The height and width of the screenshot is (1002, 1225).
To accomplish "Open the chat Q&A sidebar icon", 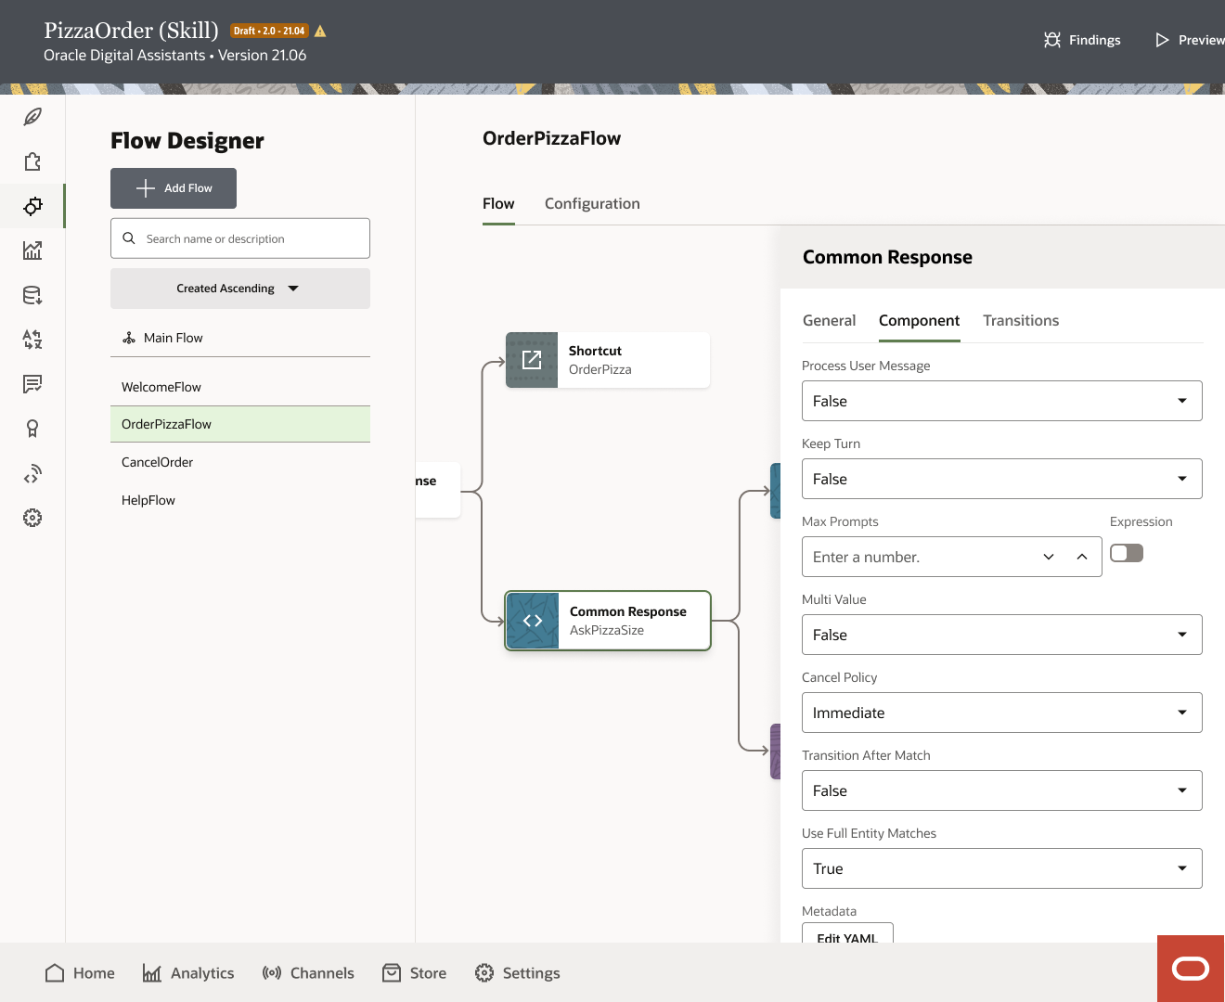I will coord(32,384).
